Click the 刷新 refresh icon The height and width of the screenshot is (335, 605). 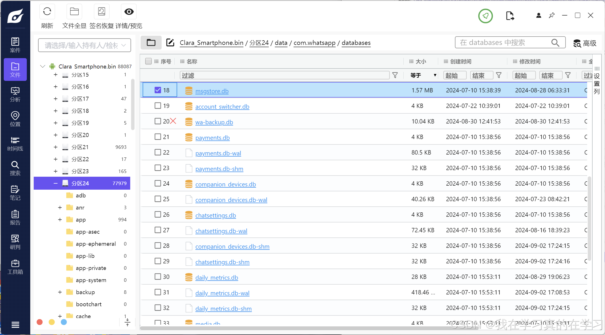(47, 12)
